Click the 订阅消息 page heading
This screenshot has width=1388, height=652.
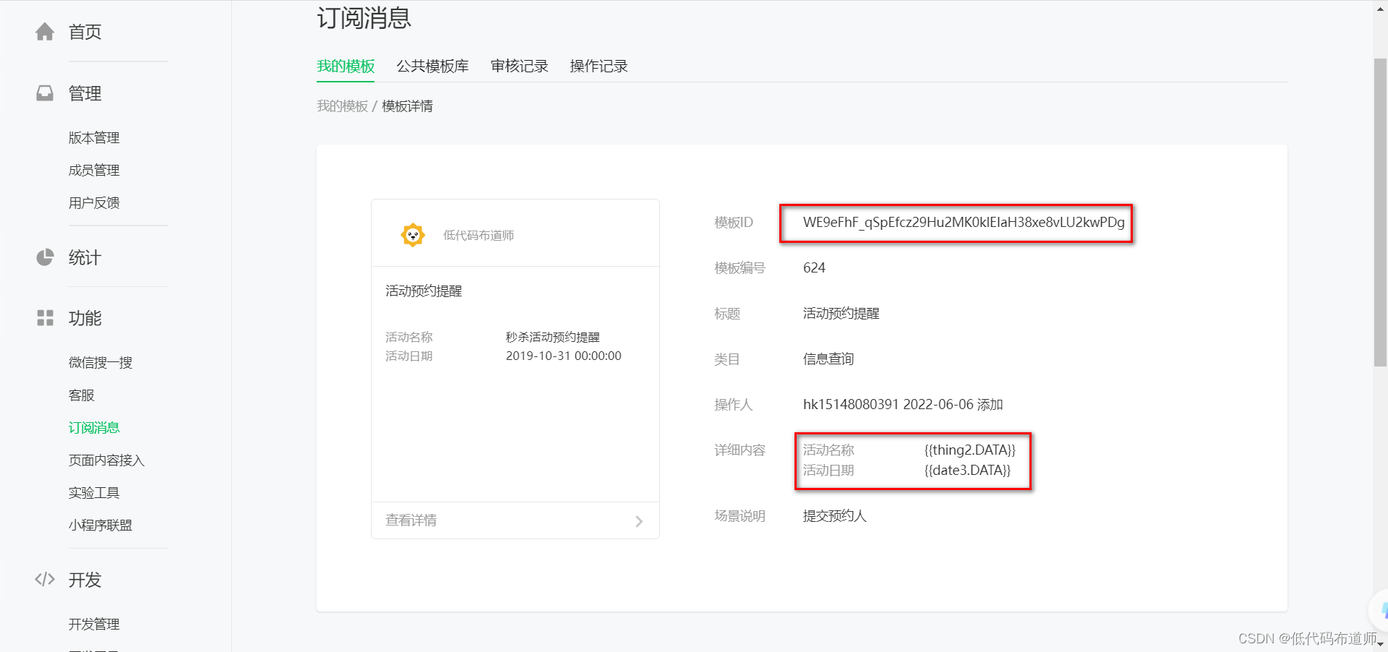(x=364, y=17)
